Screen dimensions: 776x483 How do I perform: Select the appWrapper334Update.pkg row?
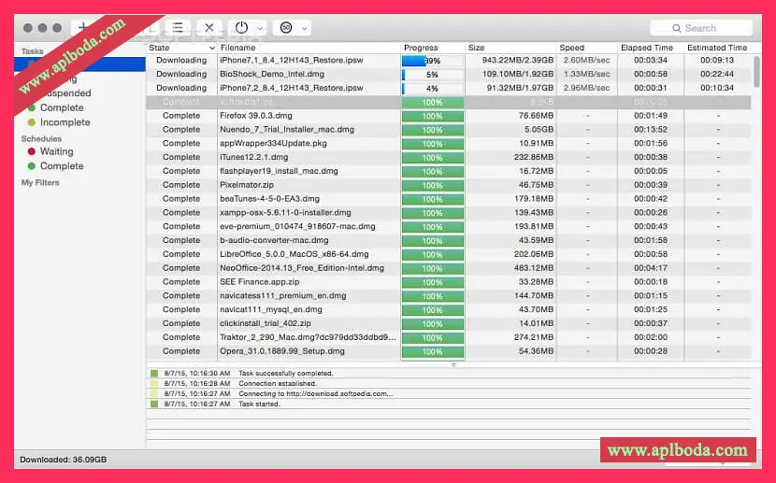pyautogui.click(x=449, y=143)
